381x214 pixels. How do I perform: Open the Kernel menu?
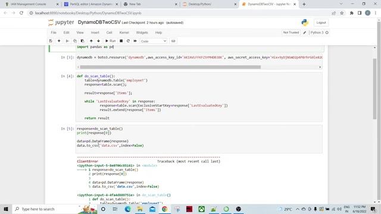click(x=124, y=33)
